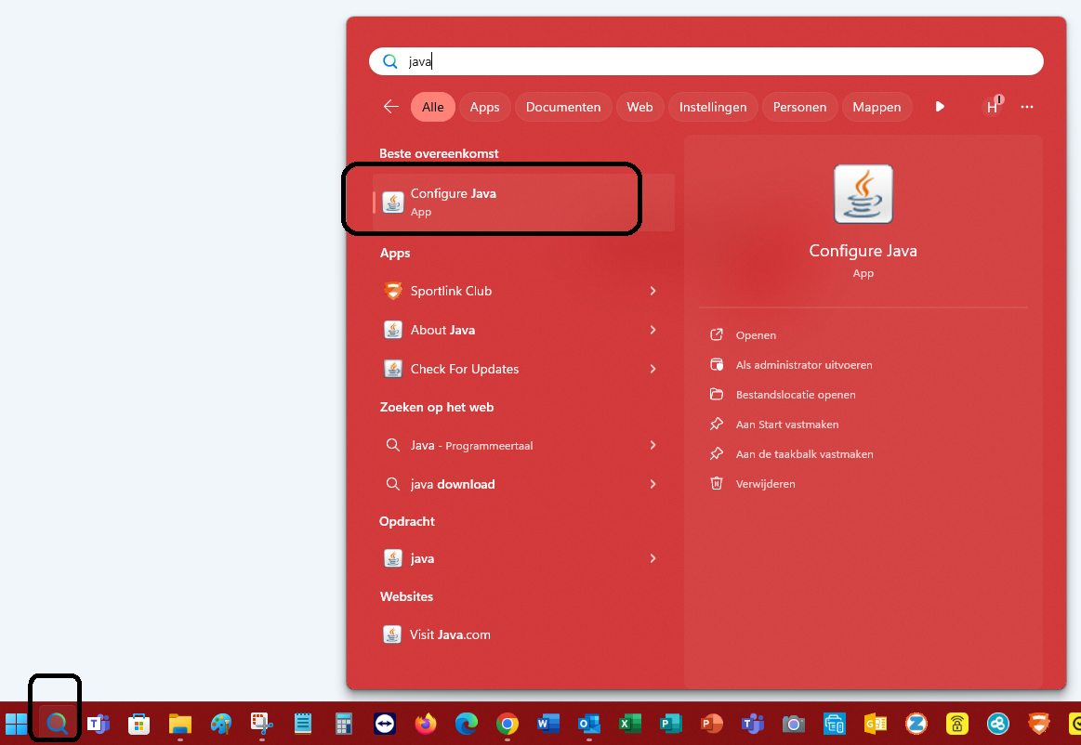Launch Paint from the taskbar
1081x745 pixels.
(220, 724)
